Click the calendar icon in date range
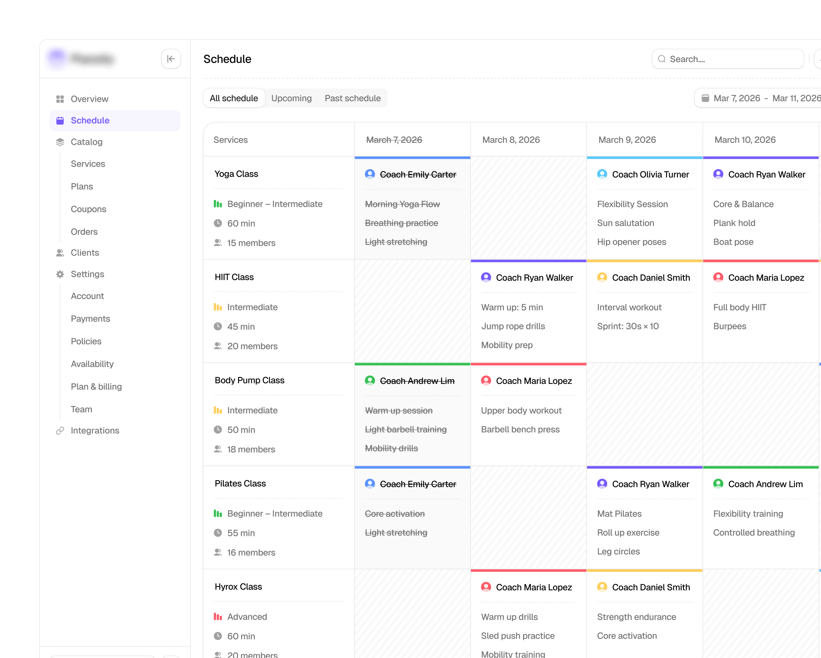The image size is (821, 658). pos(705,98)
